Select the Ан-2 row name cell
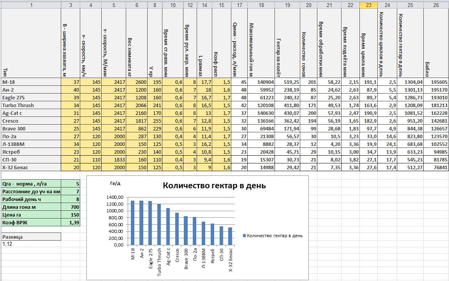449x281 pixels. 31,90
